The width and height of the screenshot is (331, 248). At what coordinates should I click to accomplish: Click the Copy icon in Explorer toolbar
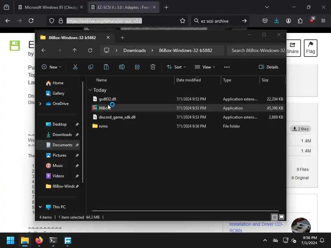pos(91,67)
